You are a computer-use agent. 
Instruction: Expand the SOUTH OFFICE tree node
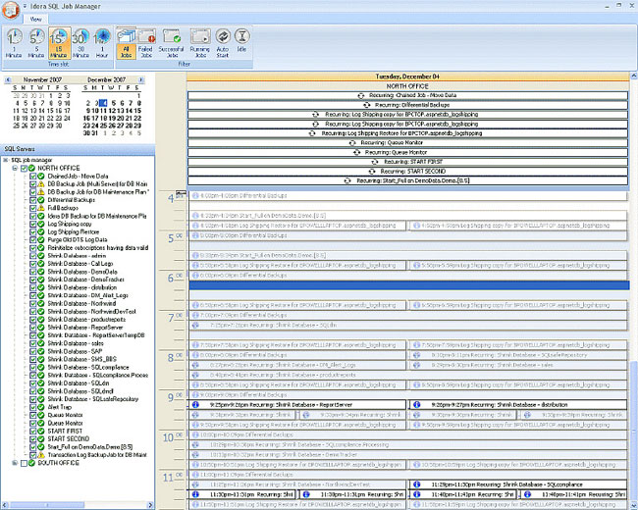click(x=15, y=463)
